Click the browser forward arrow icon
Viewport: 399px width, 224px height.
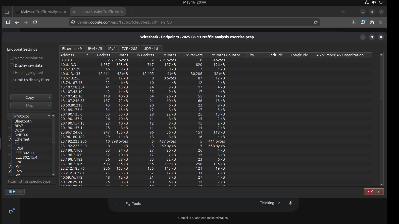(x=26, y=22)
